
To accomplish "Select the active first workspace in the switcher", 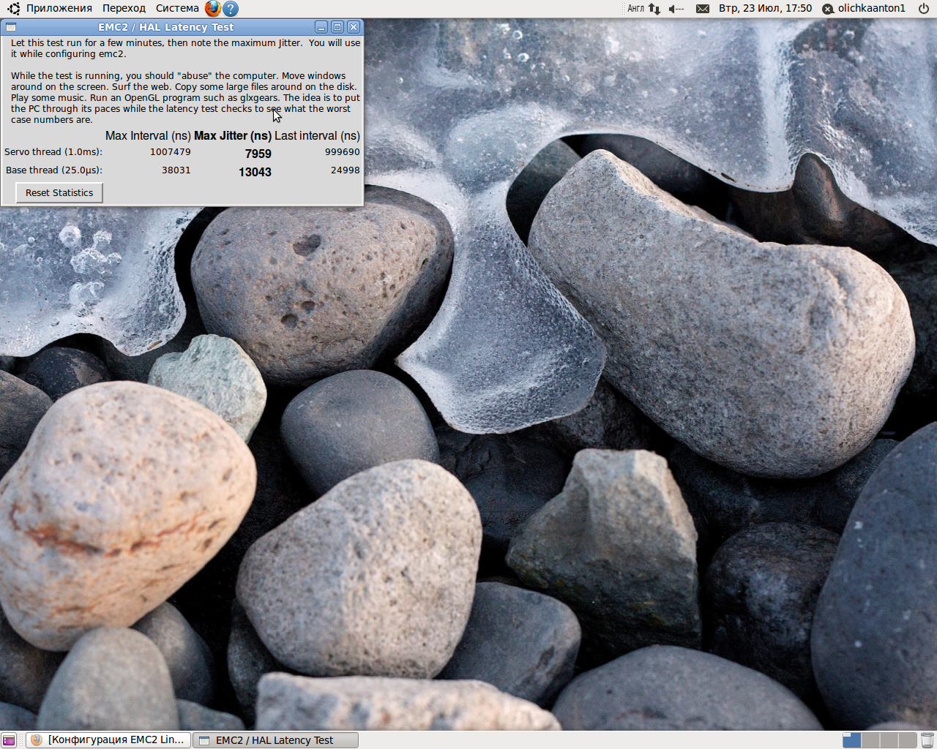I will [852, 740].
